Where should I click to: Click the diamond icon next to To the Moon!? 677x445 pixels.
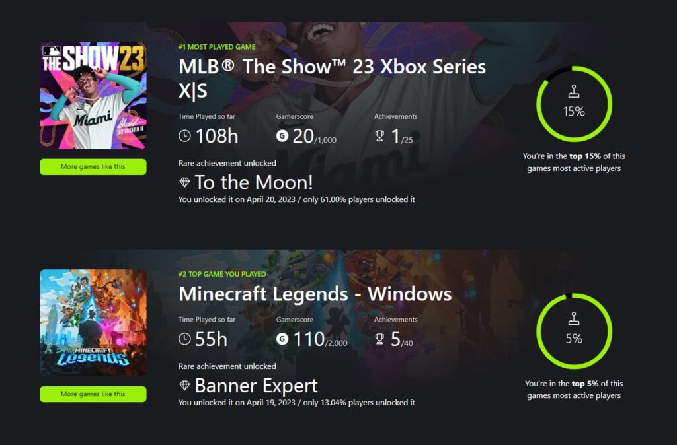pyautogui.click(x=186, y=183)
